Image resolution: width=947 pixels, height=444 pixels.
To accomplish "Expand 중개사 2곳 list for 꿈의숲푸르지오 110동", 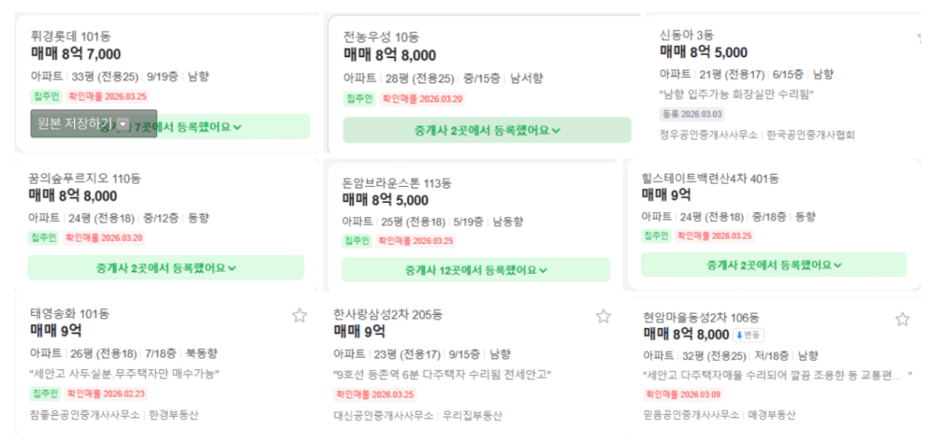I will (166, 268).
